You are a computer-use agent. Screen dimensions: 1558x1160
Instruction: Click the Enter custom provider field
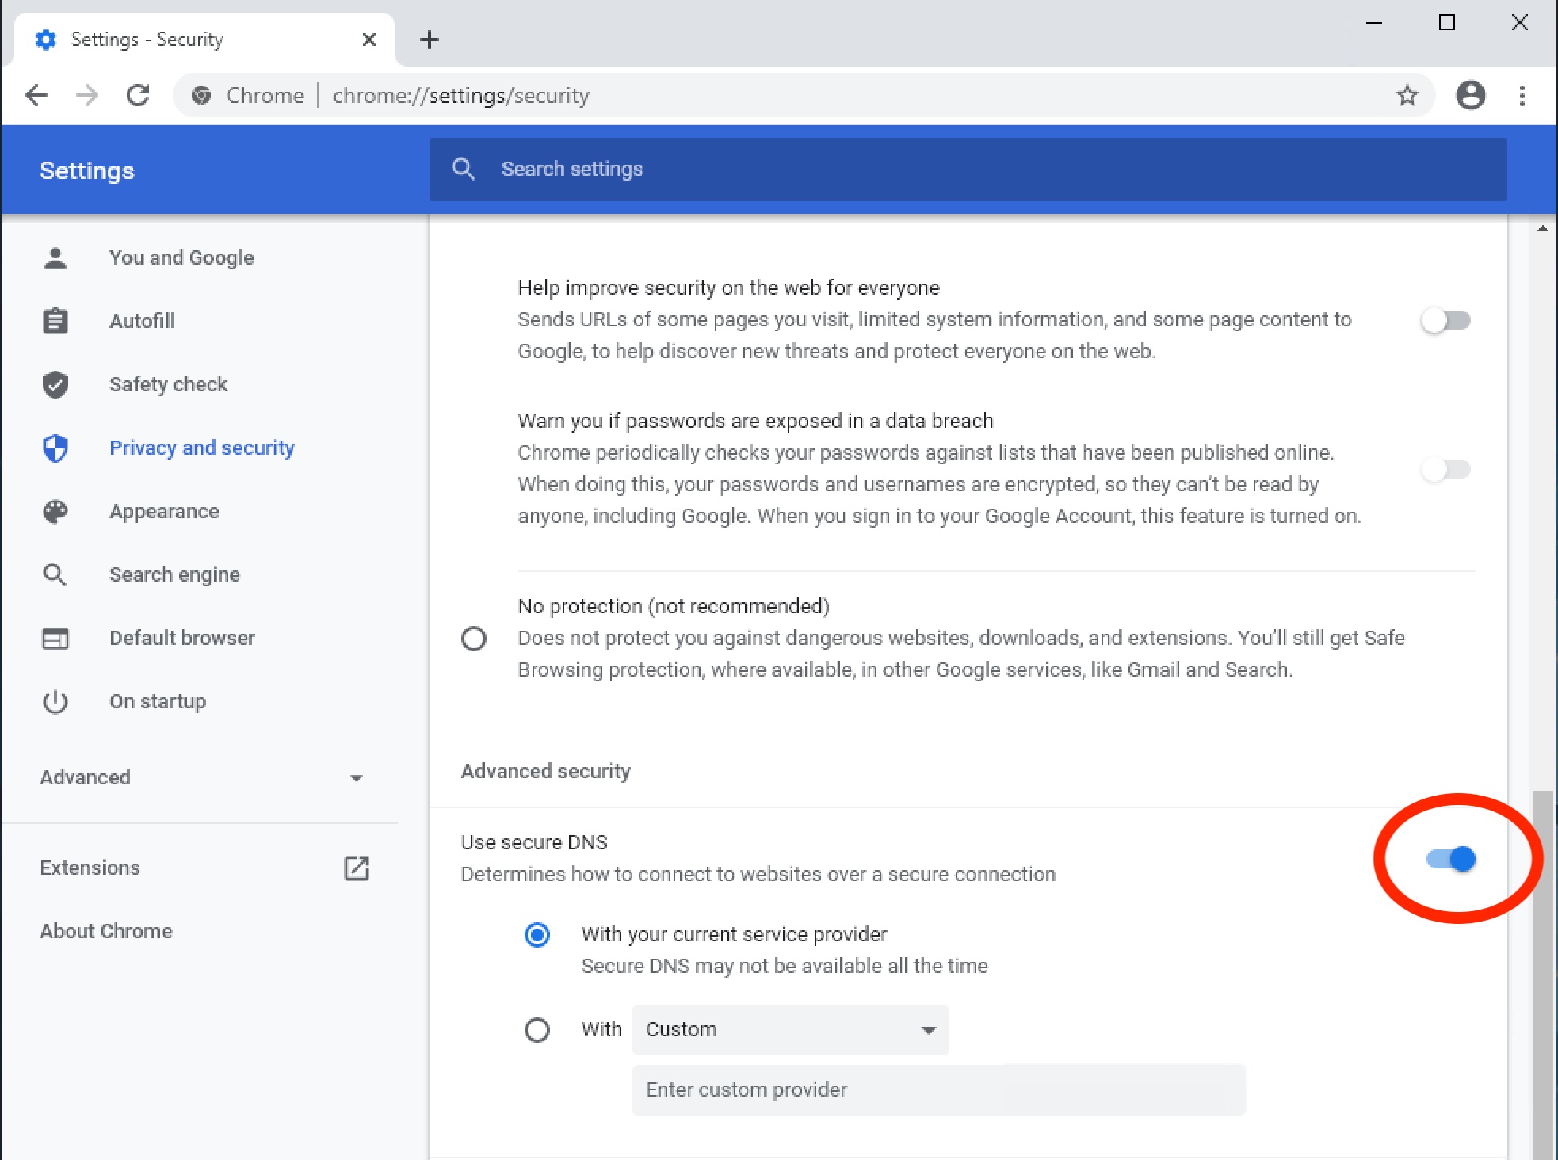pos(938,1089)
